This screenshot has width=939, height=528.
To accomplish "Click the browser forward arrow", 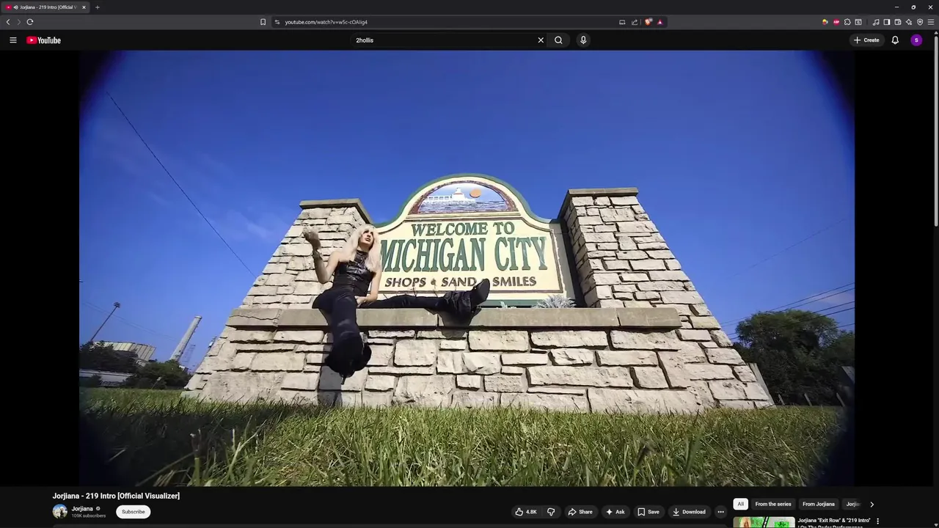I will coord(19,22).
